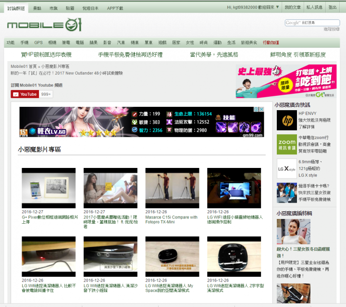Open the 運動 category
This screenshot has height=307, width=346.
(x=217, y=42)
